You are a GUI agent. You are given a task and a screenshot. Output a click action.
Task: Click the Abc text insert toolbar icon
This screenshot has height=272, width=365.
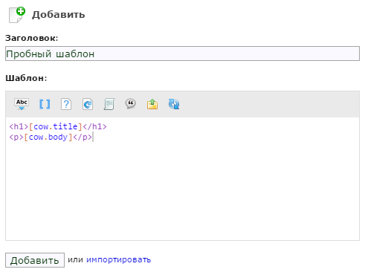pos(22,104)
